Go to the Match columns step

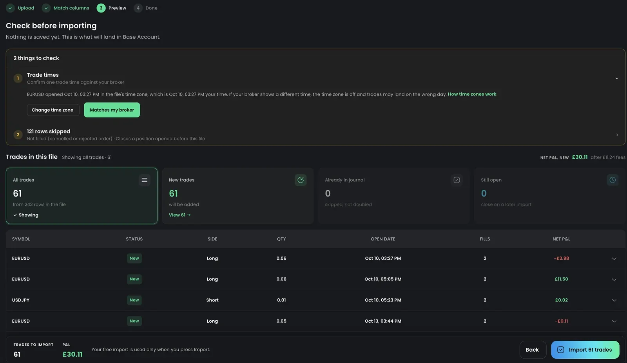(71, 8)
